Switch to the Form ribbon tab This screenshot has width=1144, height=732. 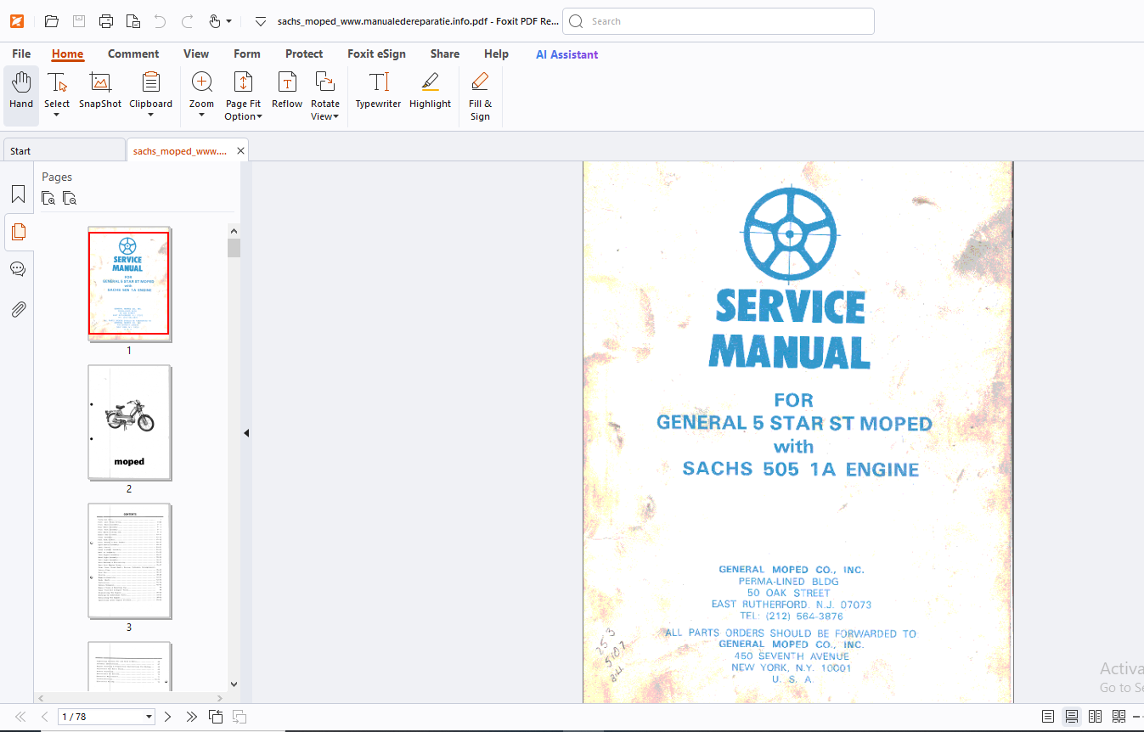[x=247, y=53]
